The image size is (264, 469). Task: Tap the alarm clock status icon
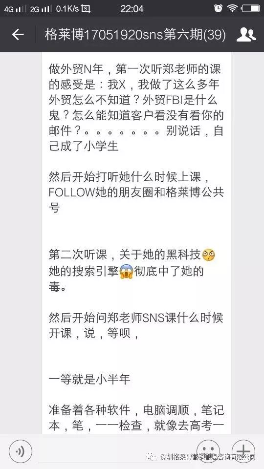coord(218,8)
